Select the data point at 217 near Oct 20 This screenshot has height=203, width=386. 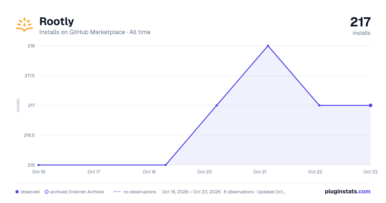[216, 105]
